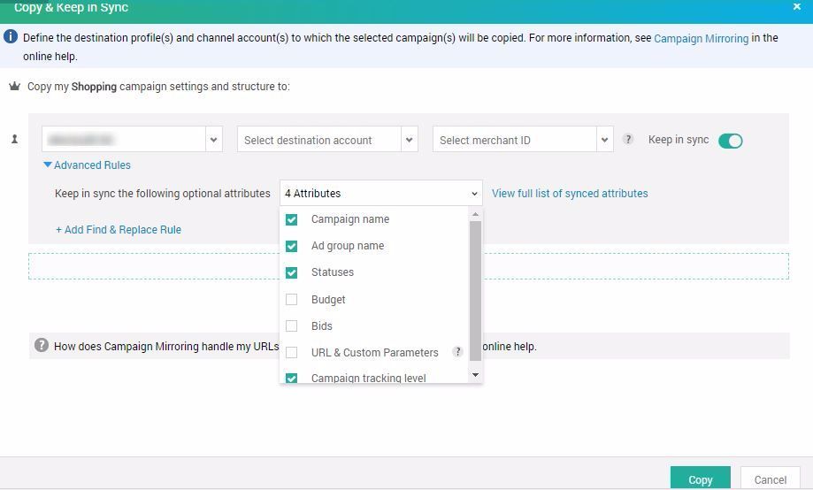The width and height of the screenshot is (813, 490).
Task: Uncheck the Campaign name attribute
Action: (x=291, y=219)
